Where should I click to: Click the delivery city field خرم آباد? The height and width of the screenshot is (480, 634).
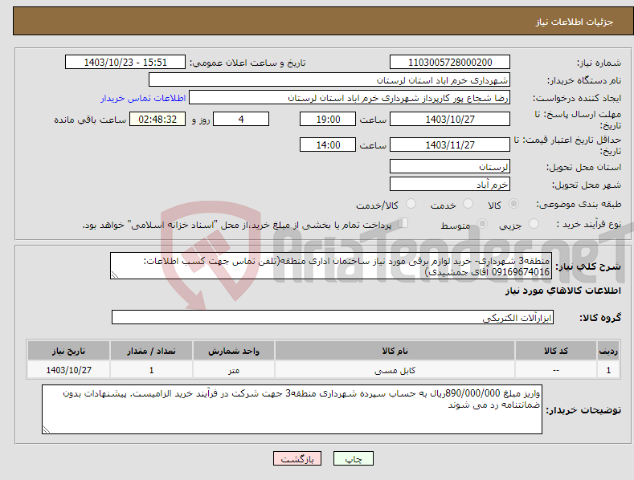click(x=450, y=185)
